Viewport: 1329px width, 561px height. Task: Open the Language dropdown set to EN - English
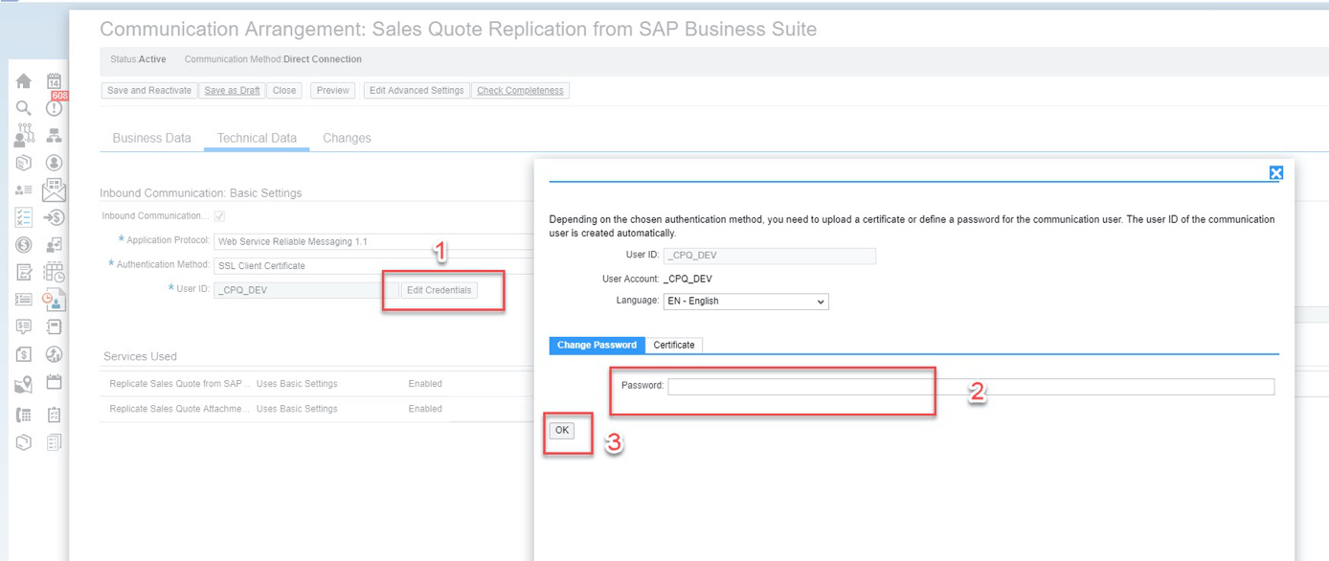[x=746, y=301]
